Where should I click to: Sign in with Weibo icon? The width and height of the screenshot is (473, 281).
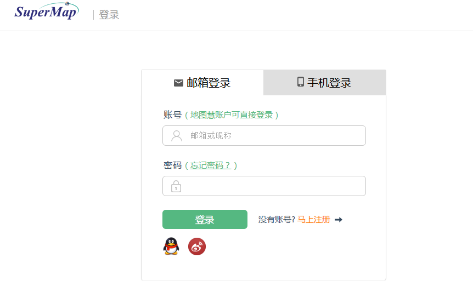click(x=197, y=246)
